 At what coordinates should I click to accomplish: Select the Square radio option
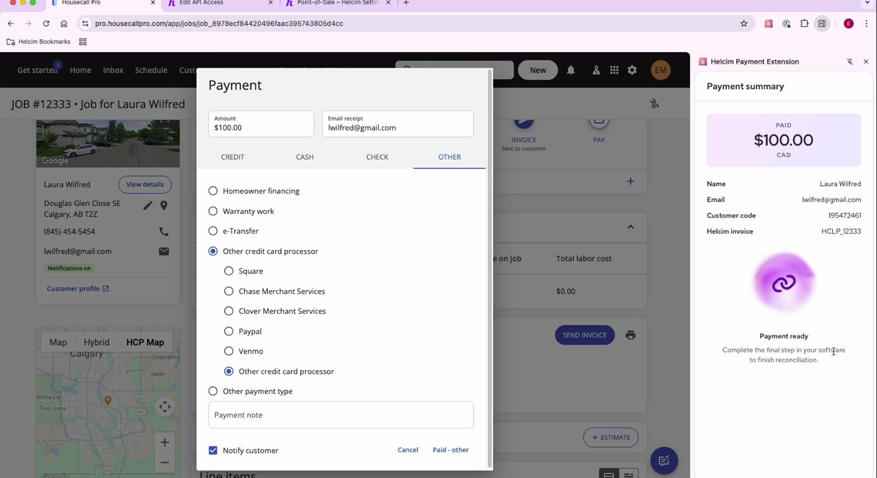(229, 271)
